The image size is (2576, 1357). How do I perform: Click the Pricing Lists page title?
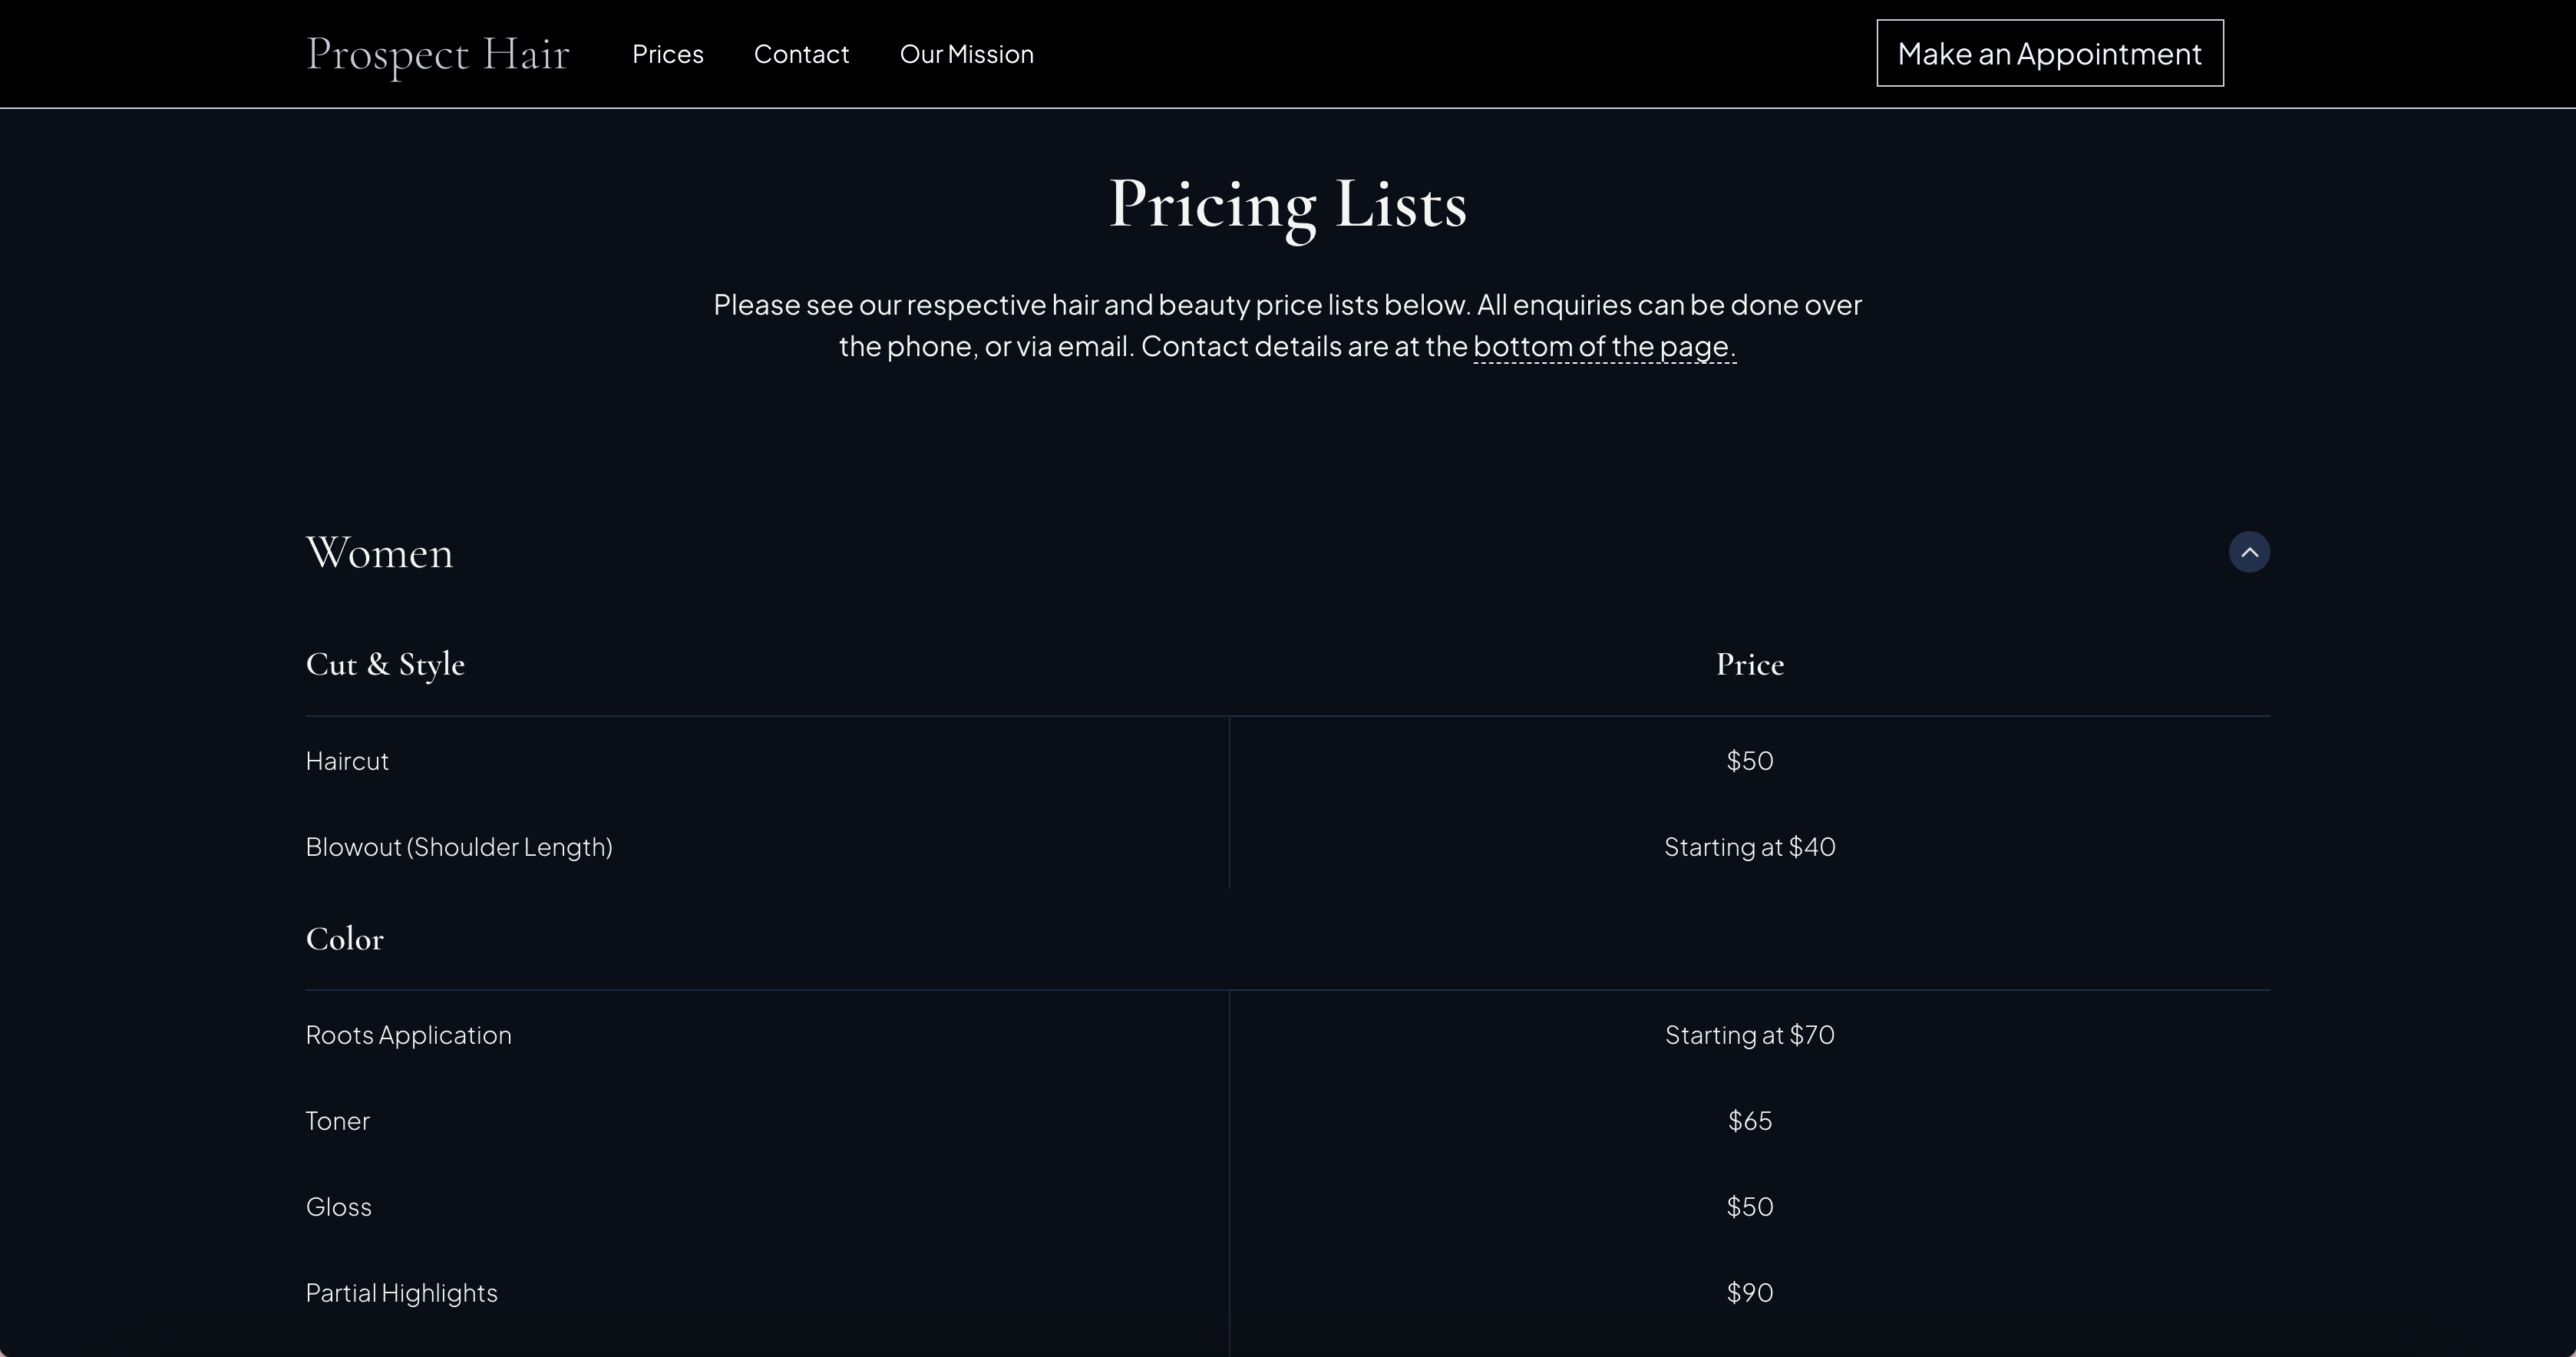[1287, 204]
